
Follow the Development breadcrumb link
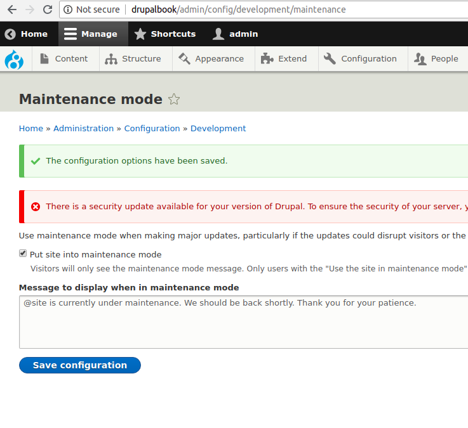(x=218, y=129)
